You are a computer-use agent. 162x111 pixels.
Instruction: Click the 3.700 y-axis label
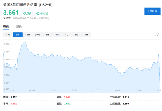pyautogui.click(x=7, y=75)
